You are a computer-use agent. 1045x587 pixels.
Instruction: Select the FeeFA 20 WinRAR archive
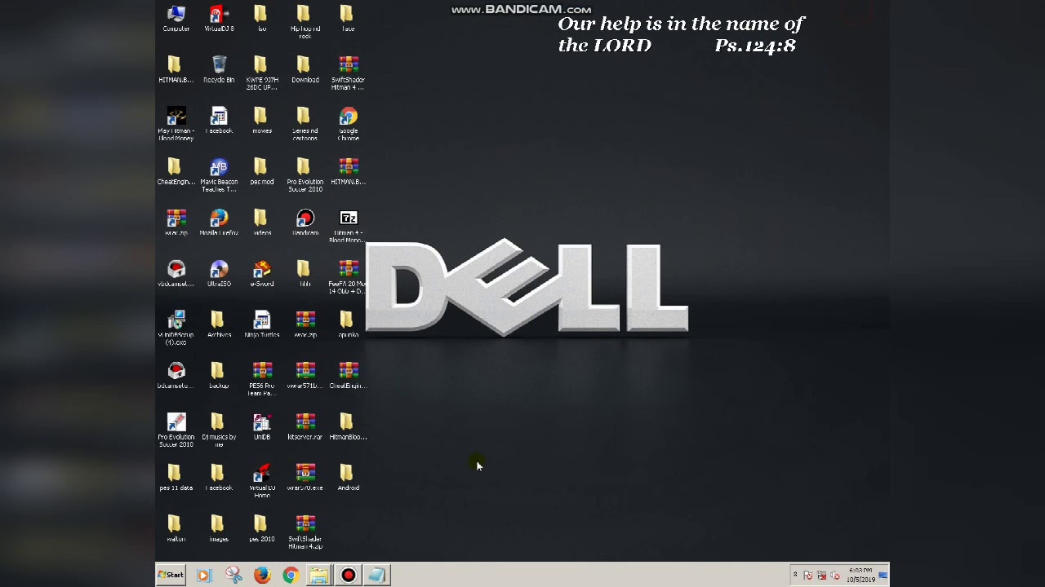(349, 278)
